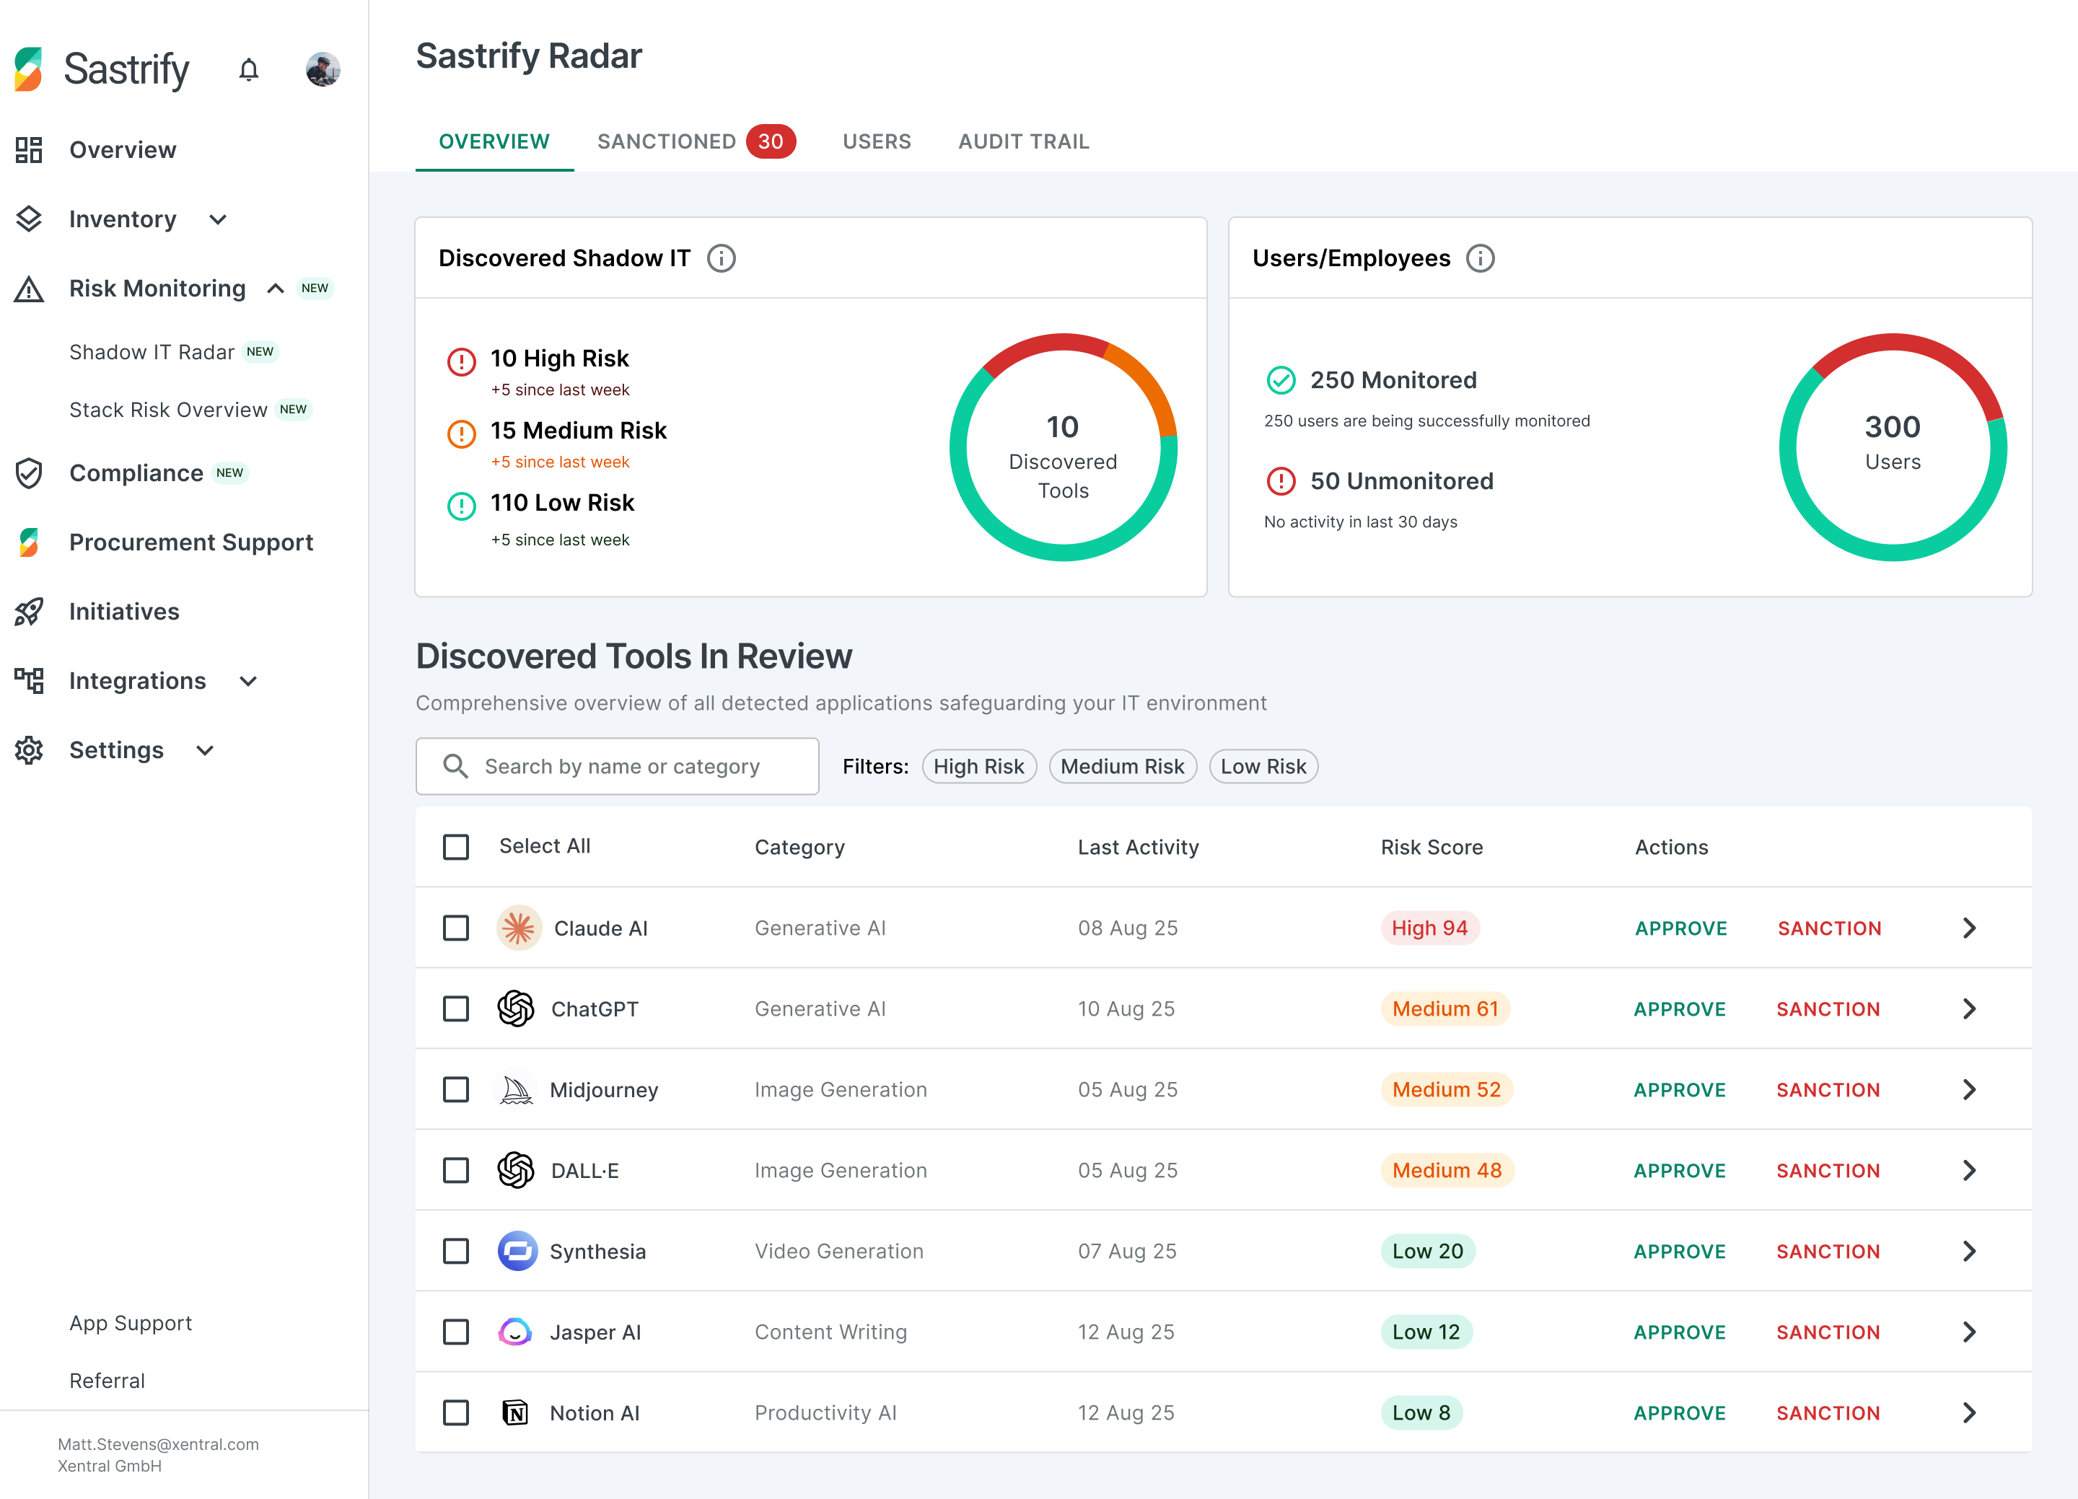Screen dimensions: 2078x1499
Task: Click the 250 Monitored checkmark icon
Action: (1281, 380)
